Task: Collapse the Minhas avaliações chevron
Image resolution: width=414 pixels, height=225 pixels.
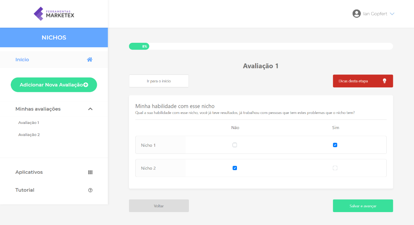Action: click(x=90, y=109)
